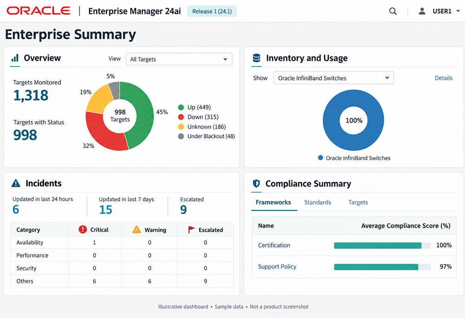Click the Security row label
This screenshot has height=318, width=465.
coord(27,268)
